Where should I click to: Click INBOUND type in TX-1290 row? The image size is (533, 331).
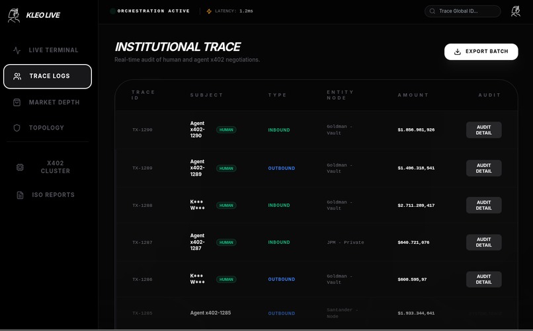(x=279, y=130)
